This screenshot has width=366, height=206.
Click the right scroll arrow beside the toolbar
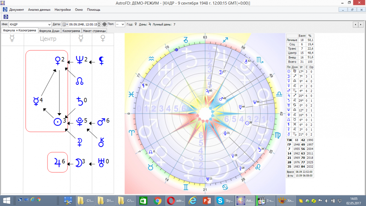coord(361,24)
